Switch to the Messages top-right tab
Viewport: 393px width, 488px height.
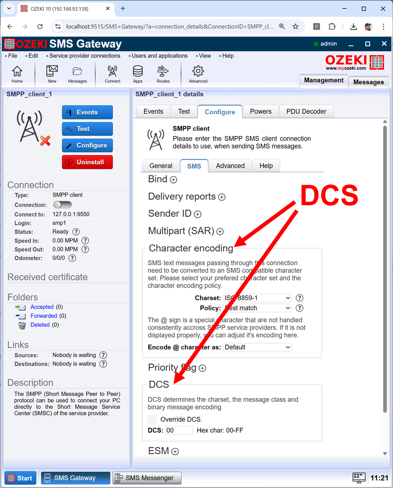[369, 82]
